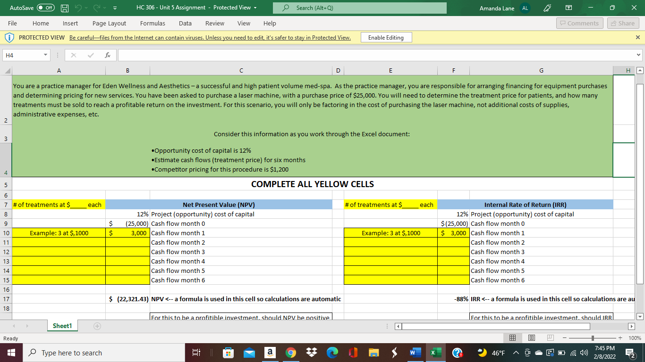
Task: Click the Enable Editing button
Action: (x=385, y=37)
